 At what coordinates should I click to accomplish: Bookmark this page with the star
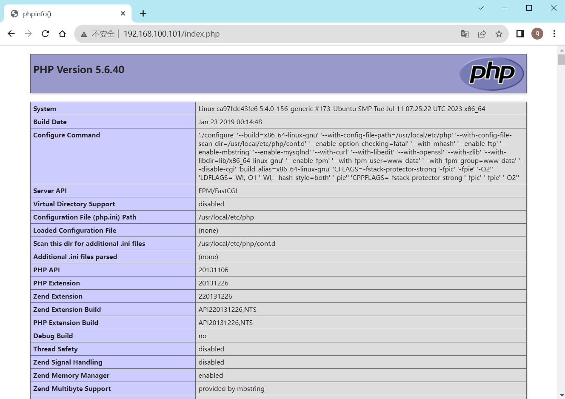[499, 34]
